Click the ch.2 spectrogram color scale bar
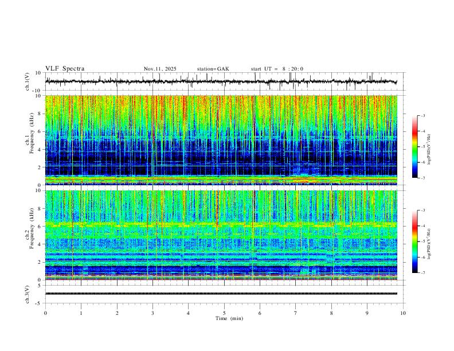This screenshot has width=454, height=351. 415,241
